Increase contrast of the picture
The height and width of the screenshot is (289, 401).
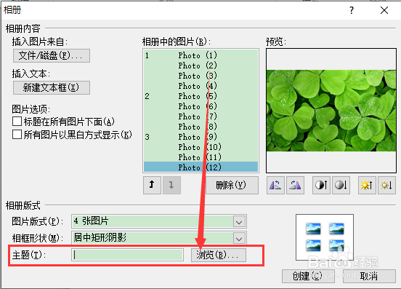pos(321,185)
